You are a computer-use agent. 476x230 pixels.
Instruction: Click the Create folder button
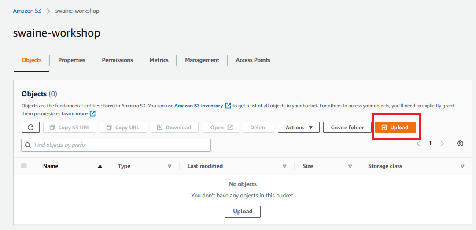click(x=347, y=128)
